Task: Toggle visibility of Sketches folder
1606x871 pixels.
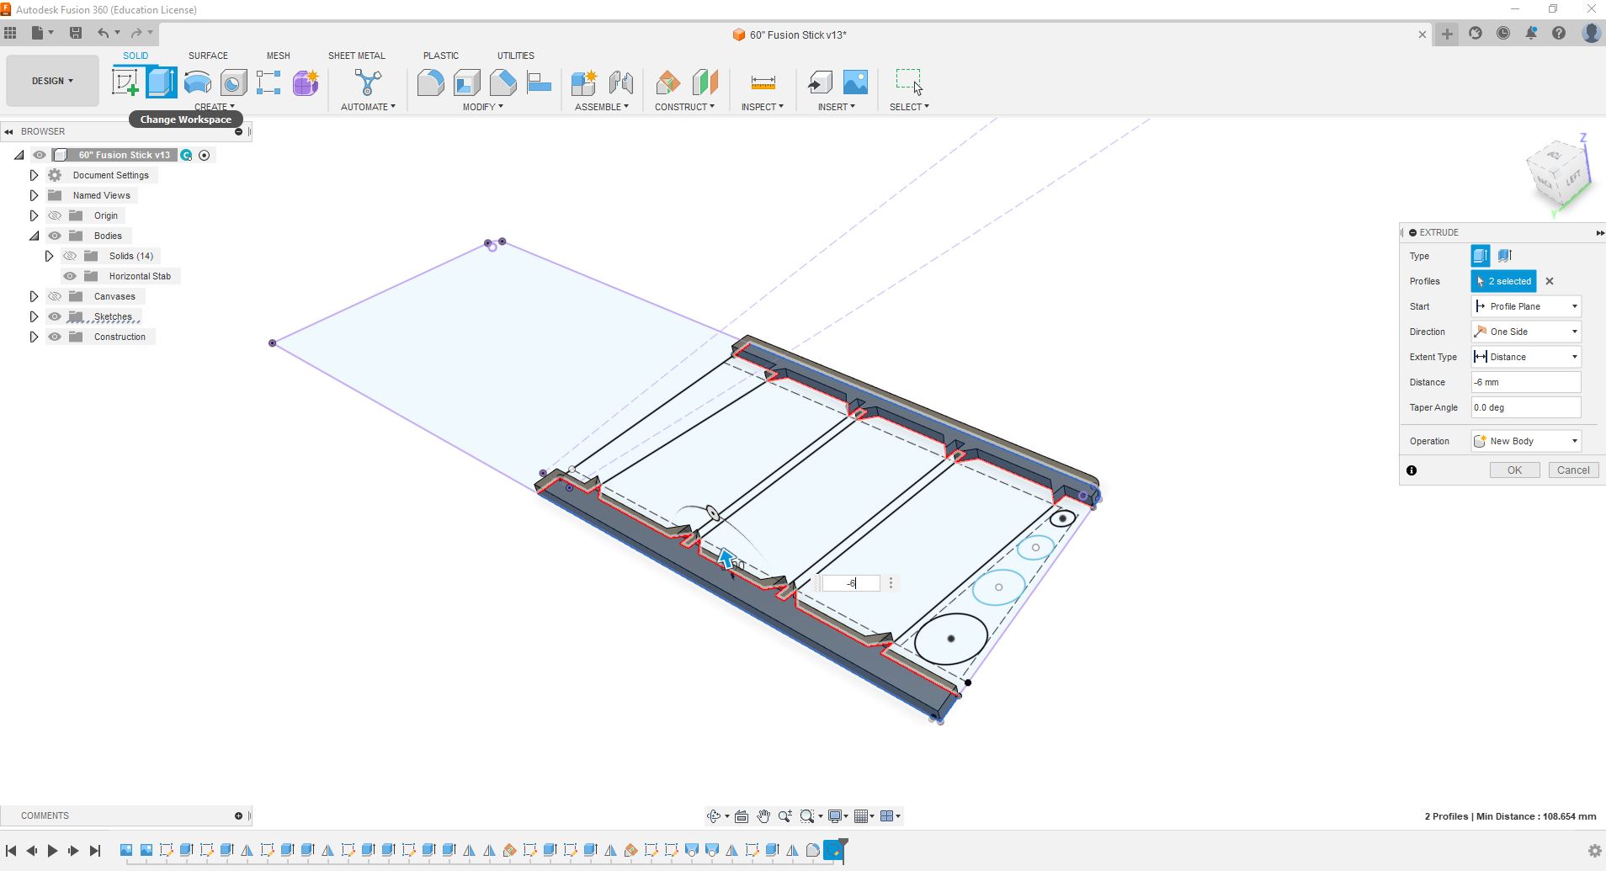Action: pyautogui.click(x=55, y=316)
